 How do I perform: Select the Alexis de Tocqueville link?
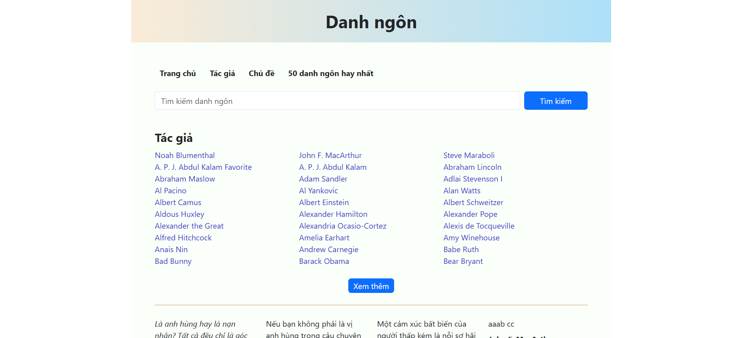point(478,226)
